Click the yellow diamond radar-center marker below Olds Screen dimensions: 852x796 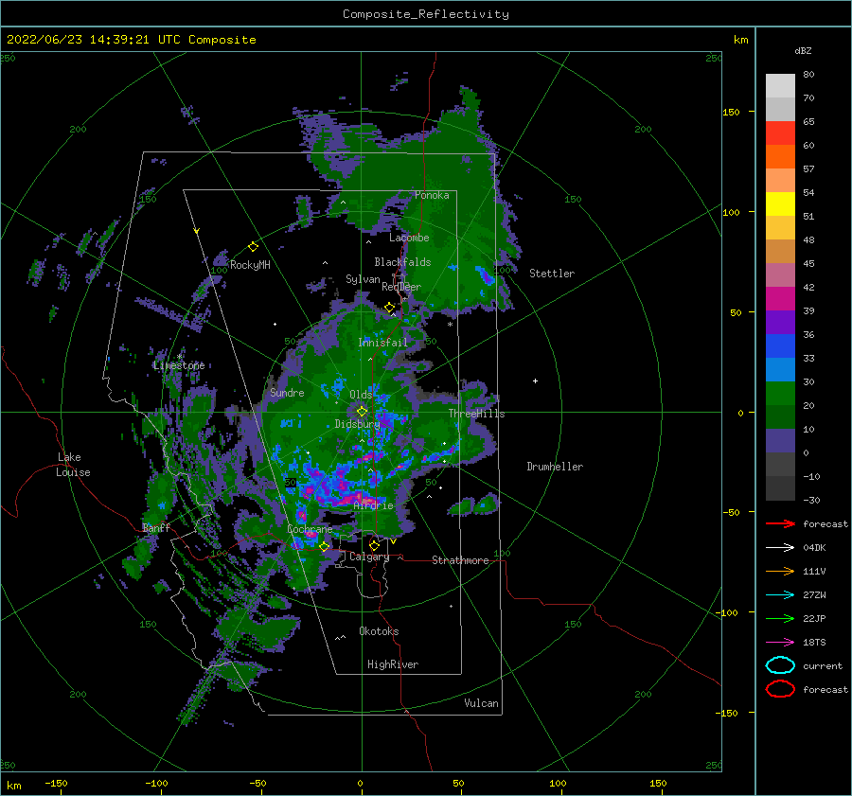pyautogui.click(x=362, y=412)
